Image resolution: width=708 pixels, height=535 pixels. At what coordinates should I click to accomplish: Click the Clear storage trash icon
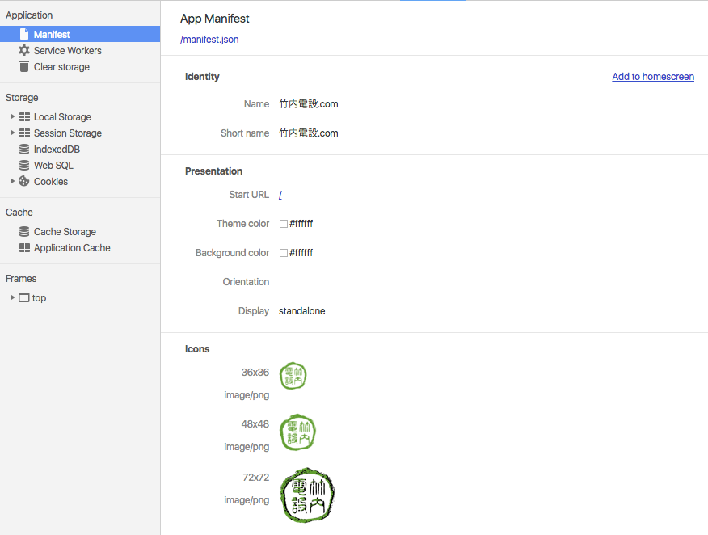(x=24, y=66)
